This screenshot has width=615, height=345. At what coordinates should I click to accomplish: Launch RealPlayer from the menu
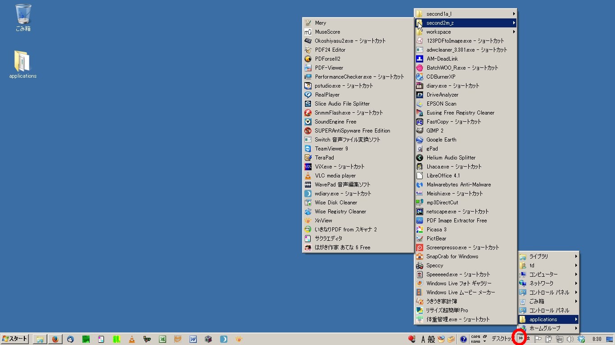(x=358, y=95)
